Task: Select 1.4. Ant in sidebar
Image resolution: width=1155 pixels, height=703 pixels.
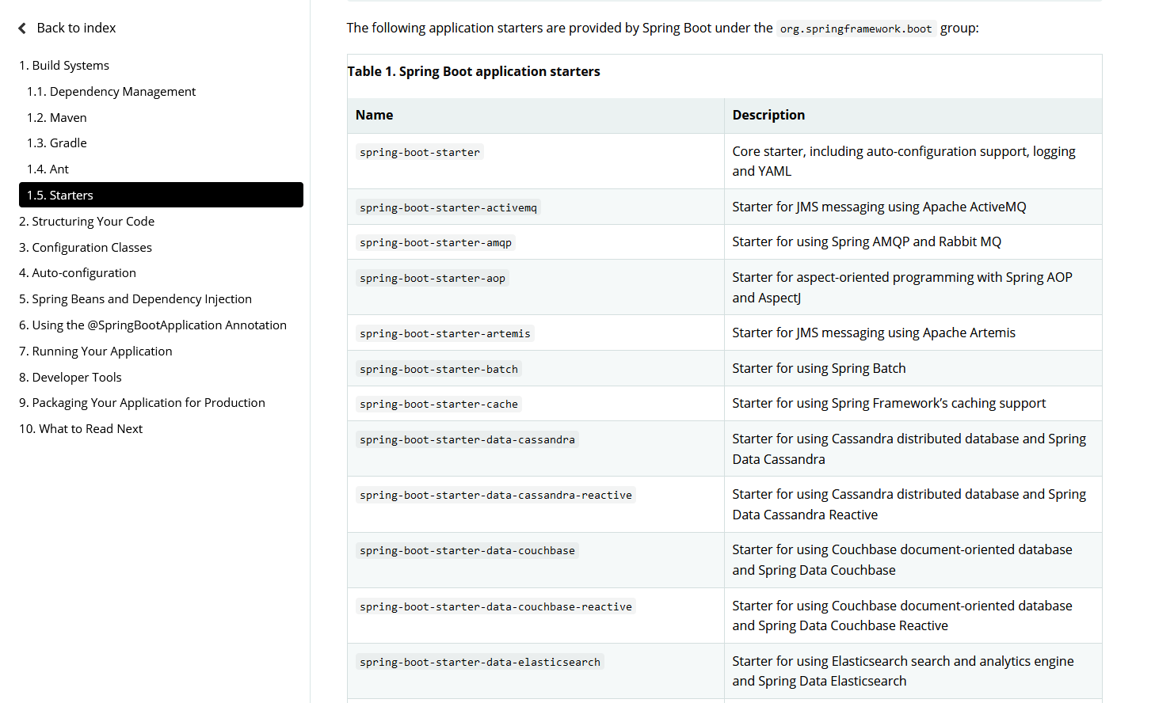Action: [x=48, y=169]
